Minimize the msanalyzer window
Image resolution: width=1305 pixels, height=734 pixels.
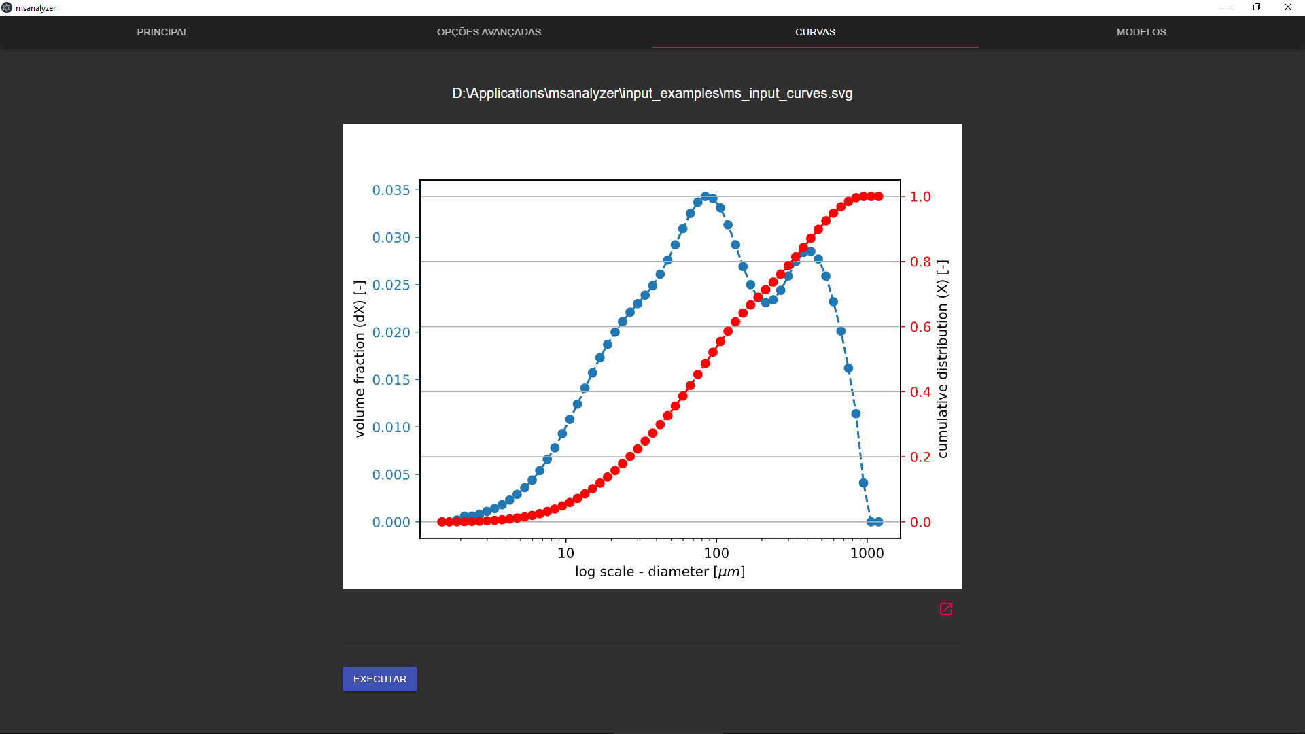pyautogui.click(x=1226, y=7)
